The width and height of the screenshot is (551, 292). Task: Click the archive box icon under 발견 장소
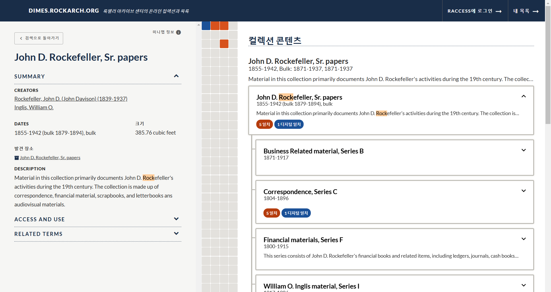coord(17,158)
